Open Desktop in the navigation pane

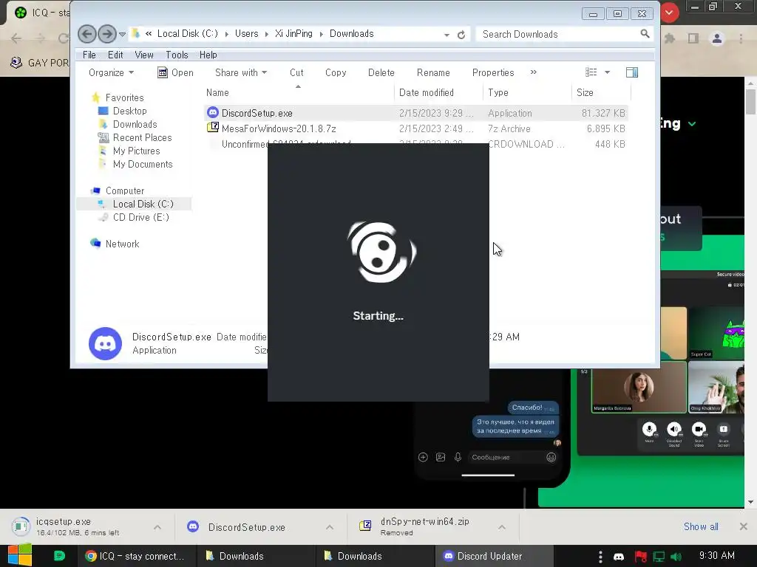pos(129,111)
